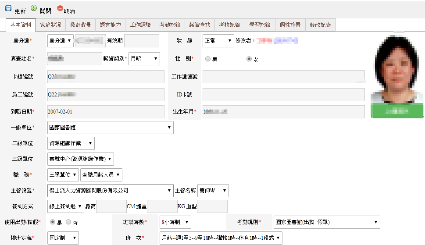This screenshot has height=245, width=425.
Task: Click the employee photo thumbnail
Action: pos(397,69)
